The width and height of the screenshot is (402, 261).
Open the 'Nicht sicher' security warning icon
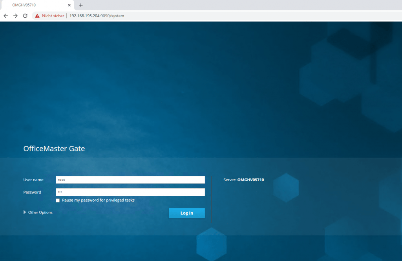click(37, 16)
